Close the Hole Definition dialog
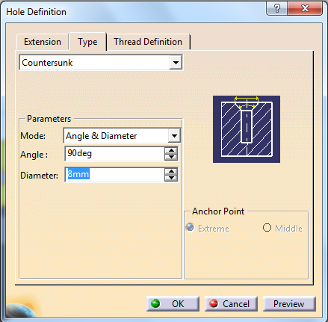The height and width of the screenshot is (322, 328). coord(305,9)
